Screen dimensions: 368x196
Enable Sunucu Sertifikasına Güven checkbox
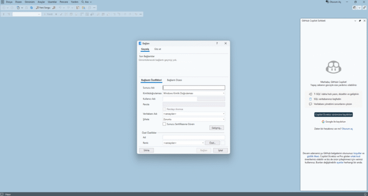tap(164, 124)
